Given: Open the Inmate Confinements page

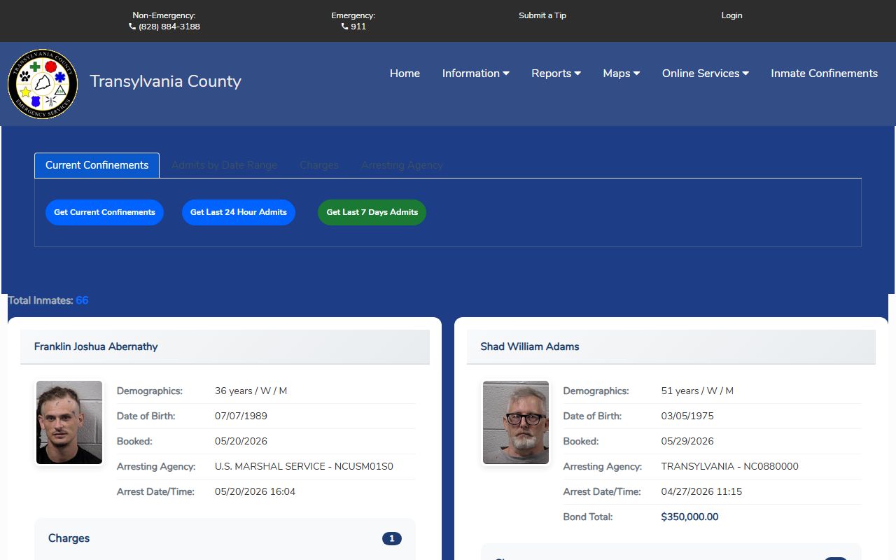Looking at the screenshot, I should coord(825,73).
